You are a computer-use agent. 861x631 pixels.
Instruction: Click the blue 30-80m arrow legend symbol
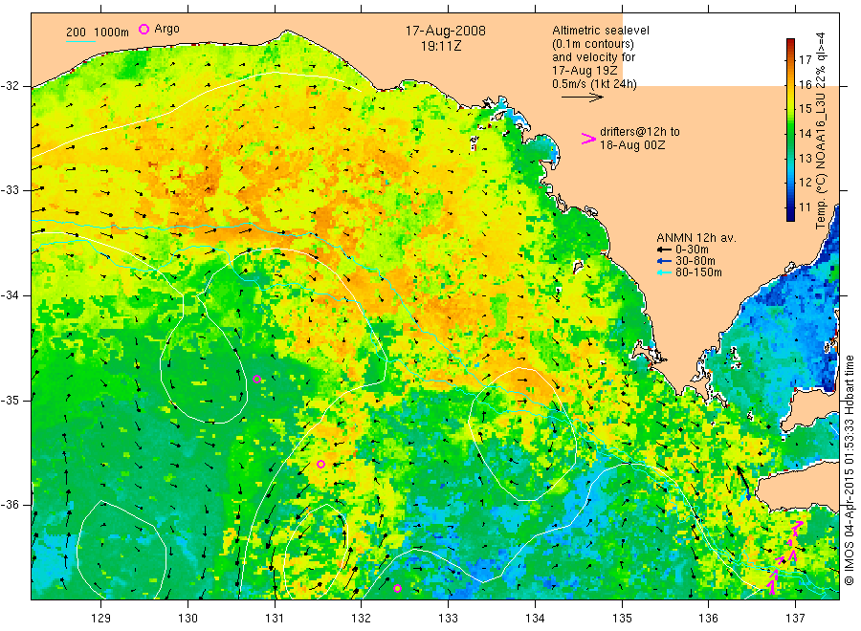point(664,261)
